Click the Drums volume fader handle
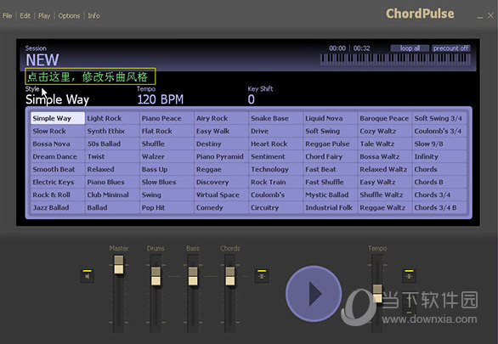 point(156,276)
